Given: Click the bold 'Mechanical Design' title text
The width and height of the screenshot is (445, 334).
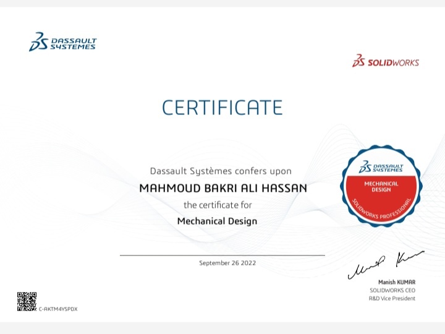Looking at the screenshot, I should pyautogui.click(x=217, y=221).
